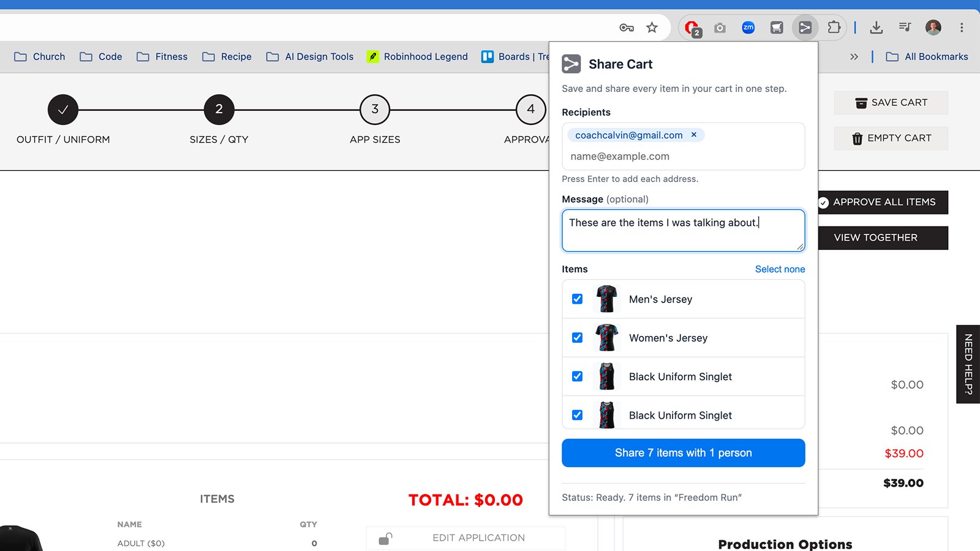Click the media control playlist icon
The width and height of the screenshot is (980, 551).
coord(905,27)
